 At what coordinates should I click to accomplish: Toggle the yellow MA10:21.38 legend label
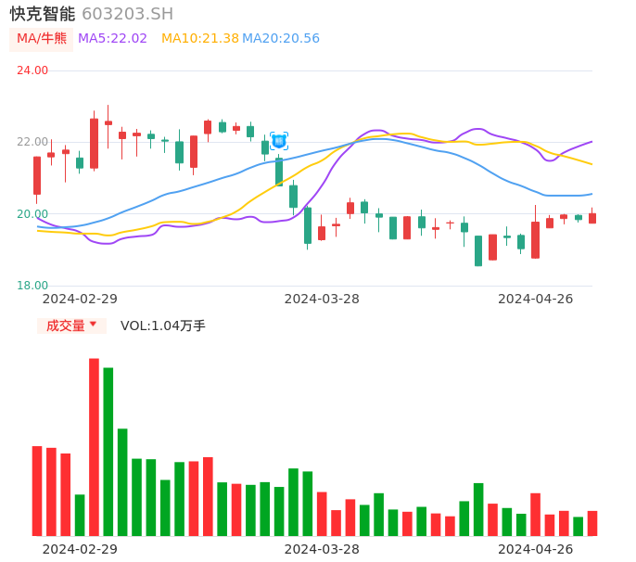click(199, 39)
